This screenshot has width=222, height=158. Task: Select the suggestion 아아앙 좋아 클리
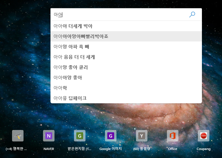coord(126,67)
